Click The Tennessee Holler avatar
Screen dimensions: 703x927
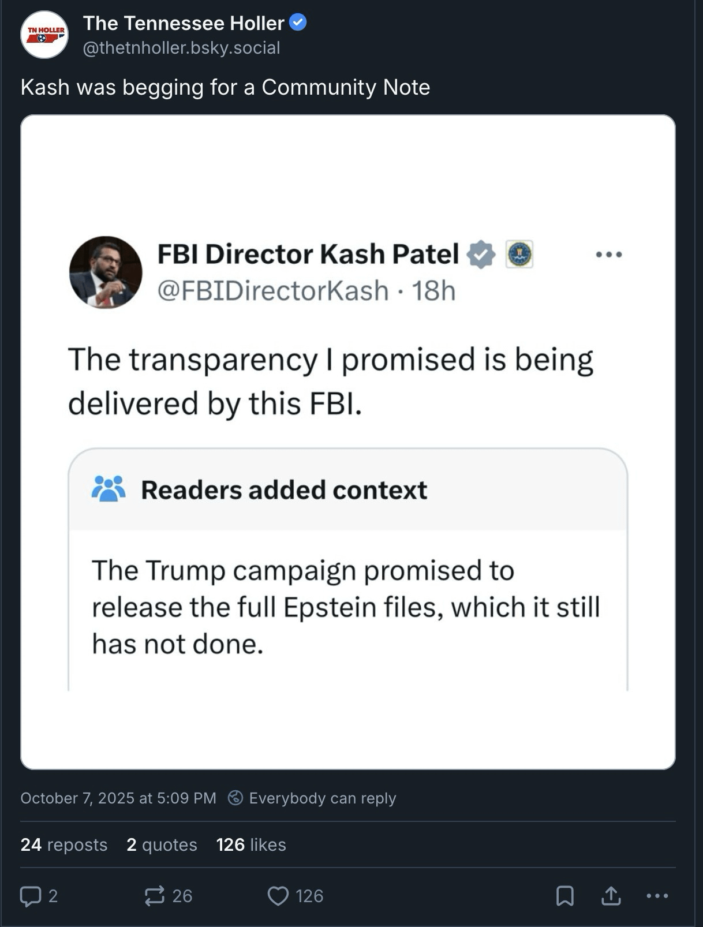(x=44, y=35)
